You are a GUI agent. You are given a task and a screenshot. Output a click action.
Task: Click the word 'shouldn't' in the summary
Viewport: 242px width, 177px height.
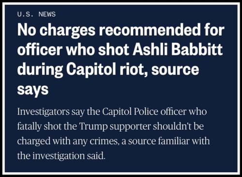click(x=171, y=126)
